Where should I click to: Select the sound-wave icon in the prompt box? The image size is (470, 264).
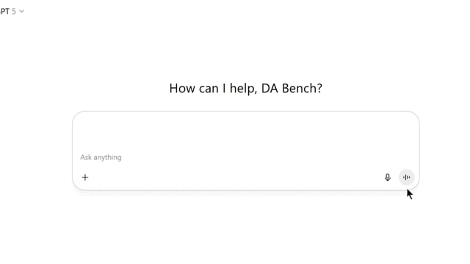406,177
